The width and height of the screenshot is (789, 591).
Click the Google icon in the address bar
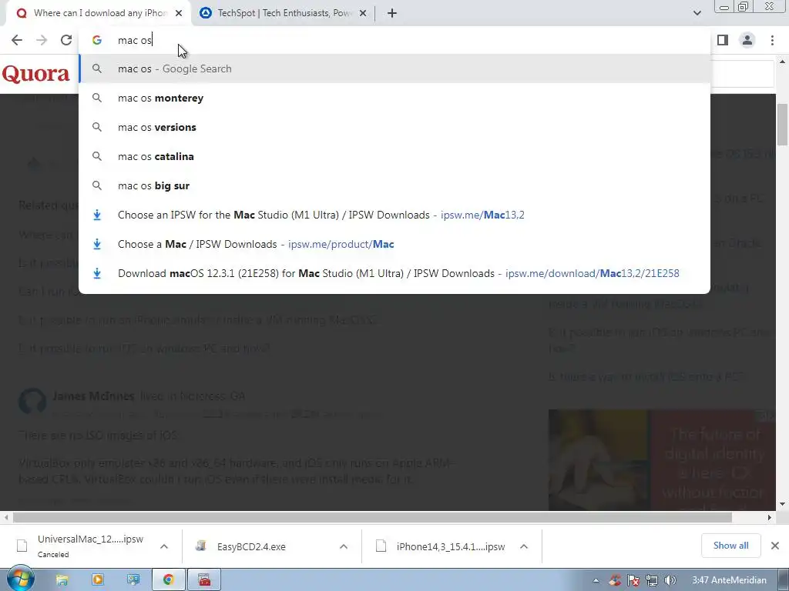coord(97,40)
